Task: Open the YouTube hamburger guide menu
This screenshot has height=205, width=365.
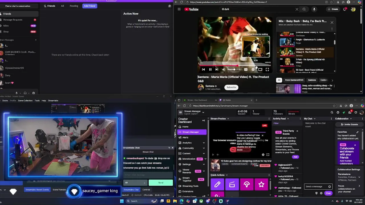Action: (x=179, y=9)
